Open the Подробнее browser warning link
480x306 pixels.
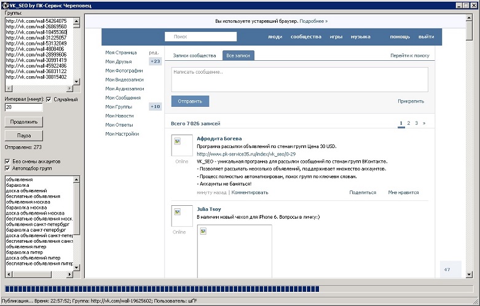coord(313,21)
